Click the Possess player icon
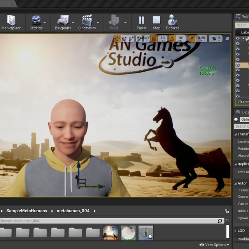Screen dimensions: 249x249 pyautogui.click(x=172, y=22)
